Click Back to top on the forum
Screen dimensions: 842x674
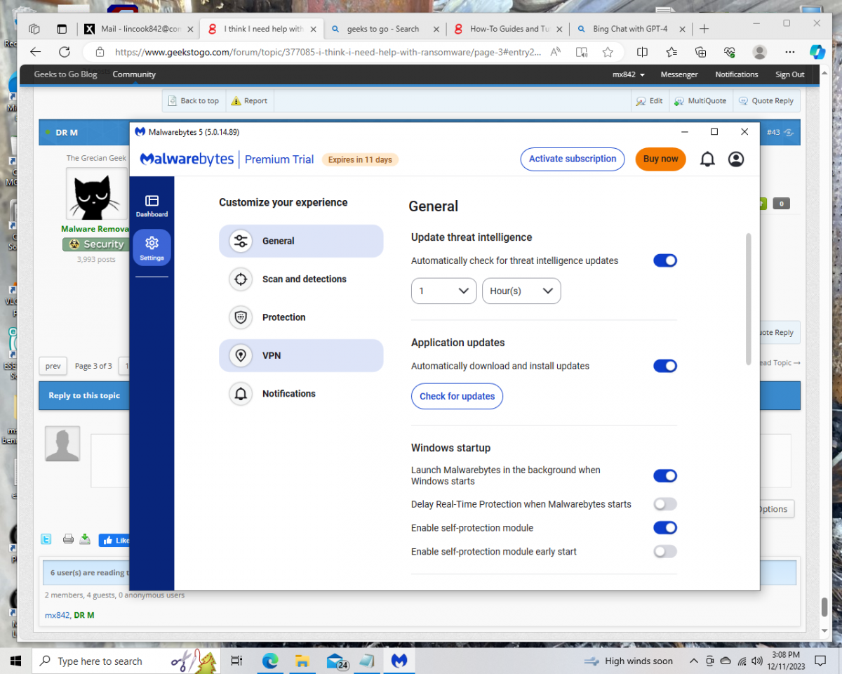point(194,101)
